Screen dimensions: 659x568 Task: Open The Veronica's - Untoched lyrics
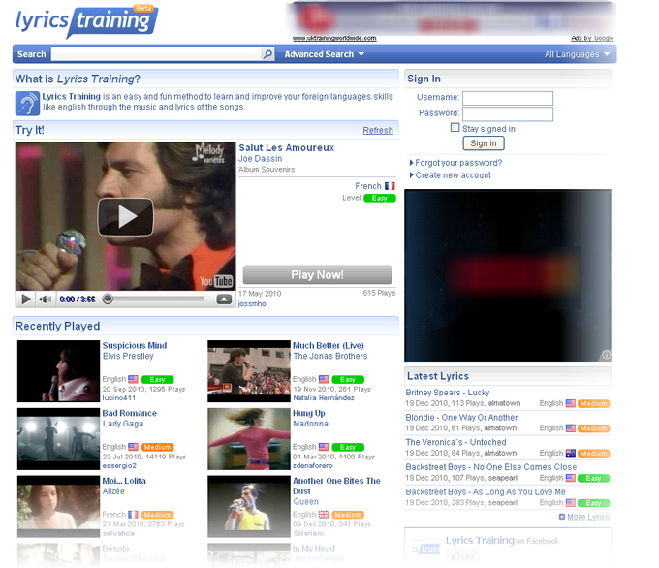click(455, 442)
